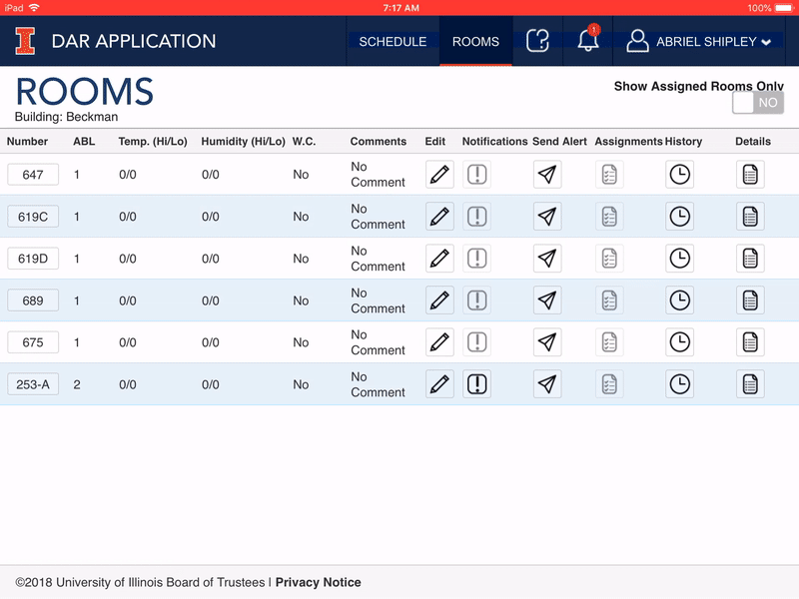Click the Humidity (Hi/Lo) column header

coord(243,141)
